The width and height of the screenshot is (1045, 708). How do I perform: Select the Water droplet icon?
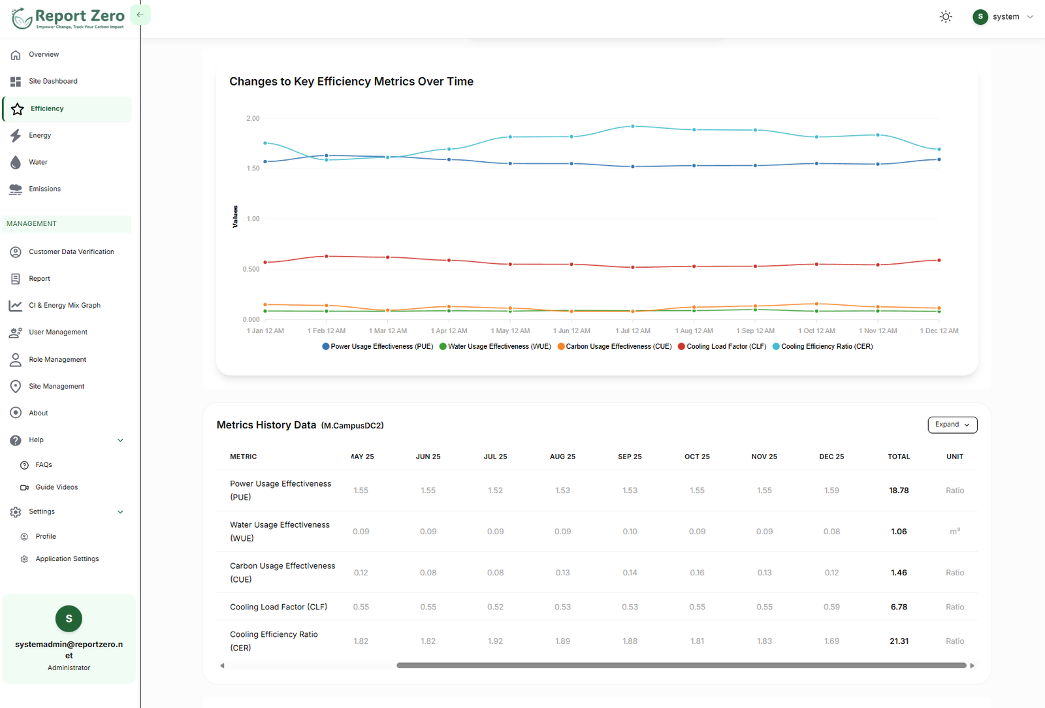(16, 163)
